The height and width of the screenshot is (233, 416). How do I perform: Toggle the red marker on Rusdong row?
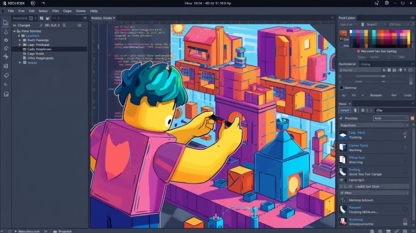(x=405, y=220)
